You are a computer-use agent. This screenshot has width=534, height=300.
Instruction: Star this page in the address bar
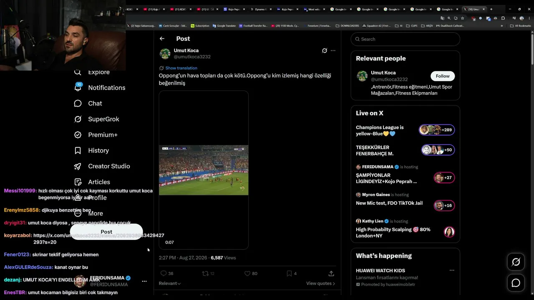pos(462,18)
